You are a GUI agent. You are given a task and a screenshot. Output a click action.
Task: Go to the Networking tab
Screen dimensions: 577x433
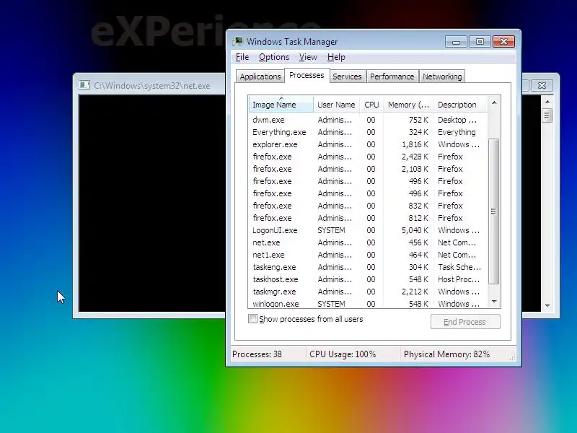click(x=442, y=76)
